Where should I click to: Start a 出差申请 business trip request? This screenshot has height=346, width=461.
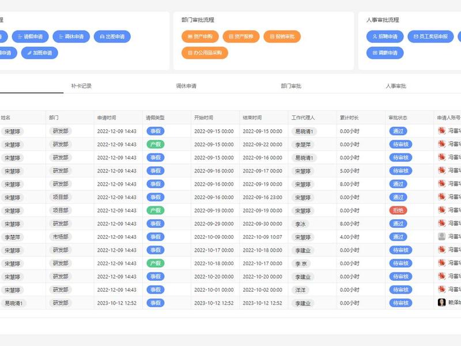[x=112, y=36]
